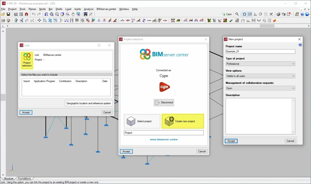This screenshot has width=311, height=184.
Task: Open Management of collaboration requests dropdown
Action: tap(260, 88)
